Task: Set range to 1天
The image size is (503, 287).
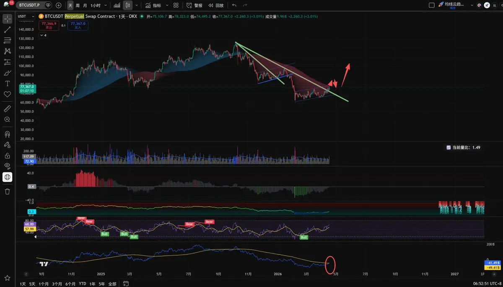Action: (x=23, y=284)
